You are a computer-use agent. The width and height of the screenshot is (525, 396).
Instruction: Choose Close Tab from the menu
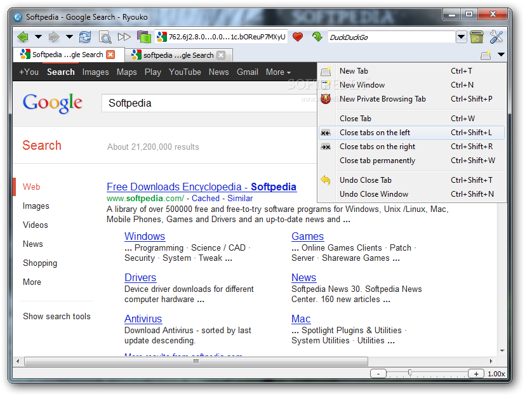(x=411, y=119)
